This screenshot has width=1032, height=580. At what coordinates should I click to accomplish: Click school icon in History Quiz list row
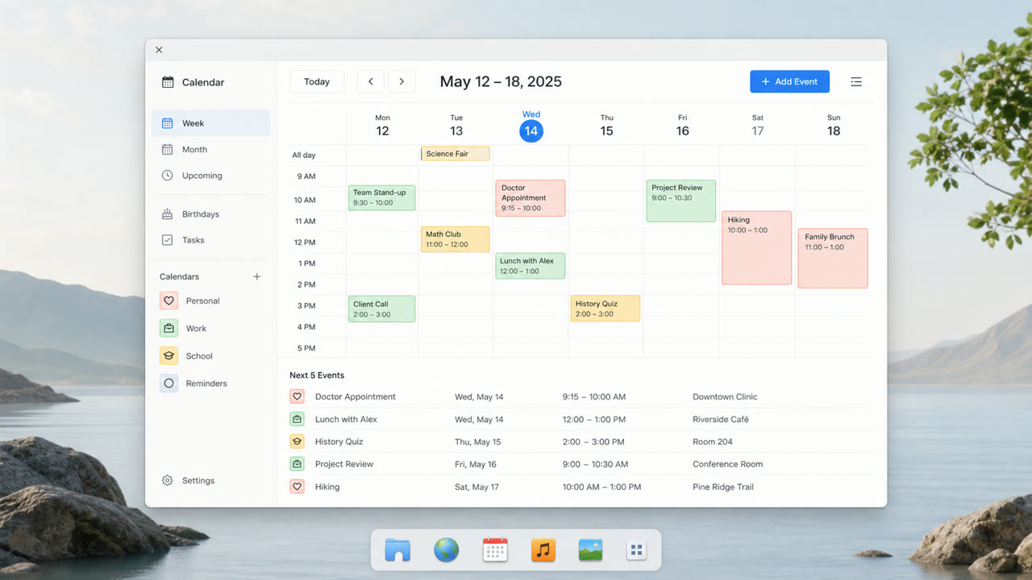[297, 441]
